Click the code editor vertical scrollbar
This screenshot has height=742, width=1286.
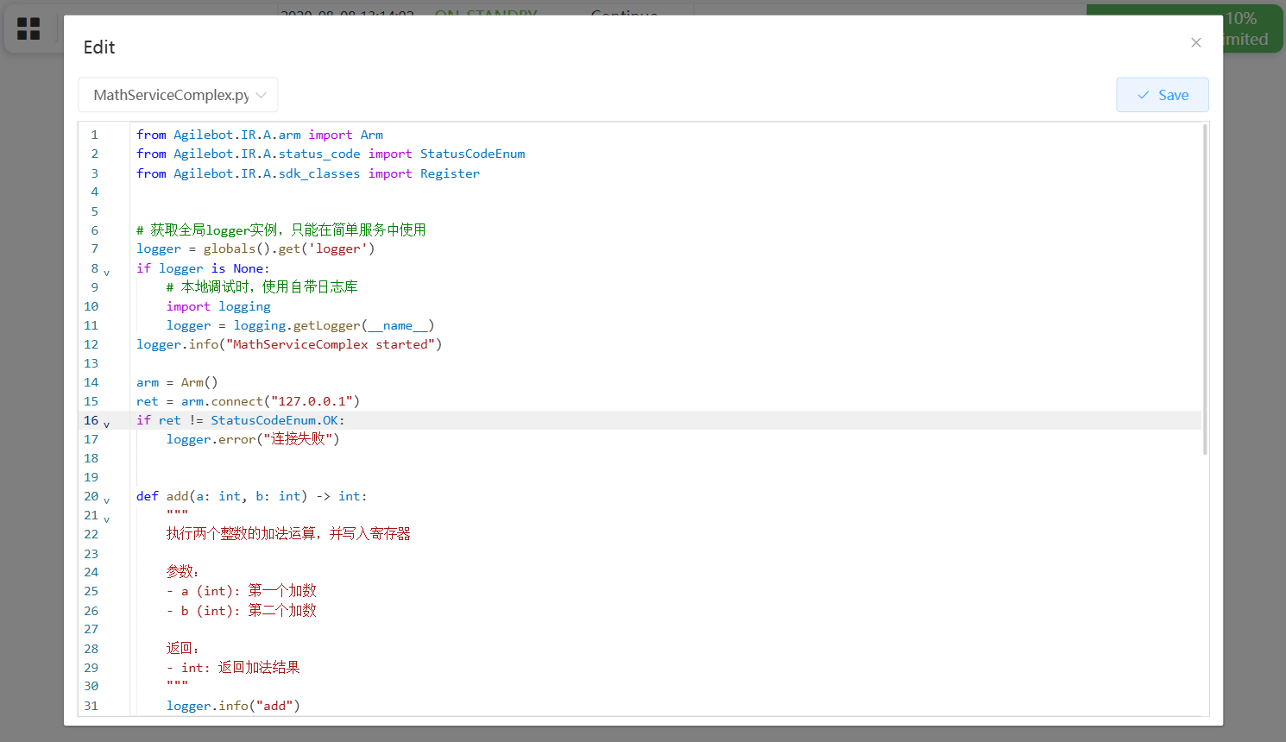pyautogui.click(x=1205, y=289)
